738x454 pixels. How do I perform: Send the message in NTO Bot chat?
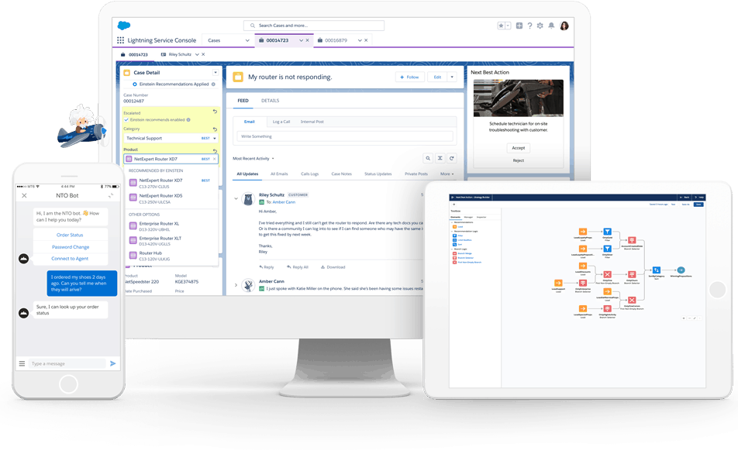coord(113,363)
